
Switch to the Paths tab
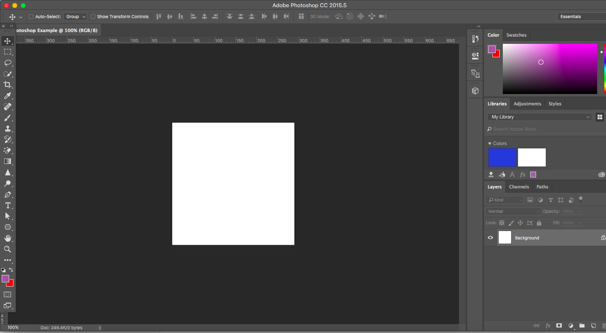(x=542, y=187)
